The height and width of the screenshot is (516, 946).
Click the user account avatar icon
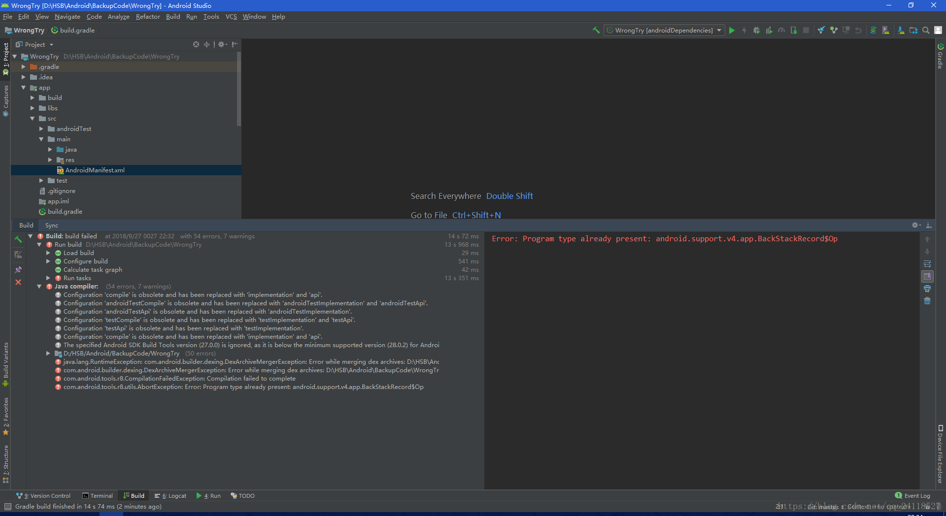click(938, 30)
